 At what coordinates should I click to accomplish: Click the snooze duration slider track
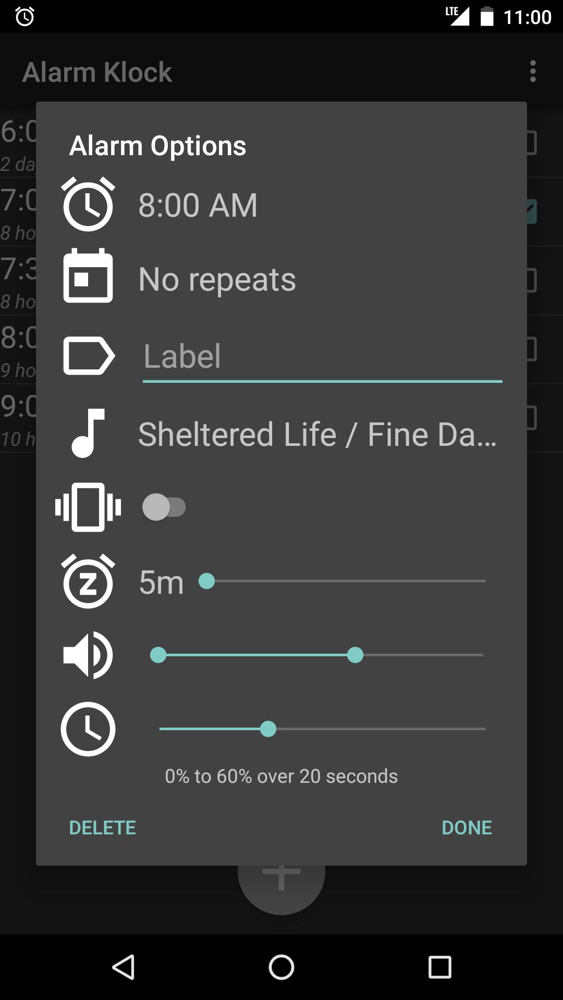point(344,581)
